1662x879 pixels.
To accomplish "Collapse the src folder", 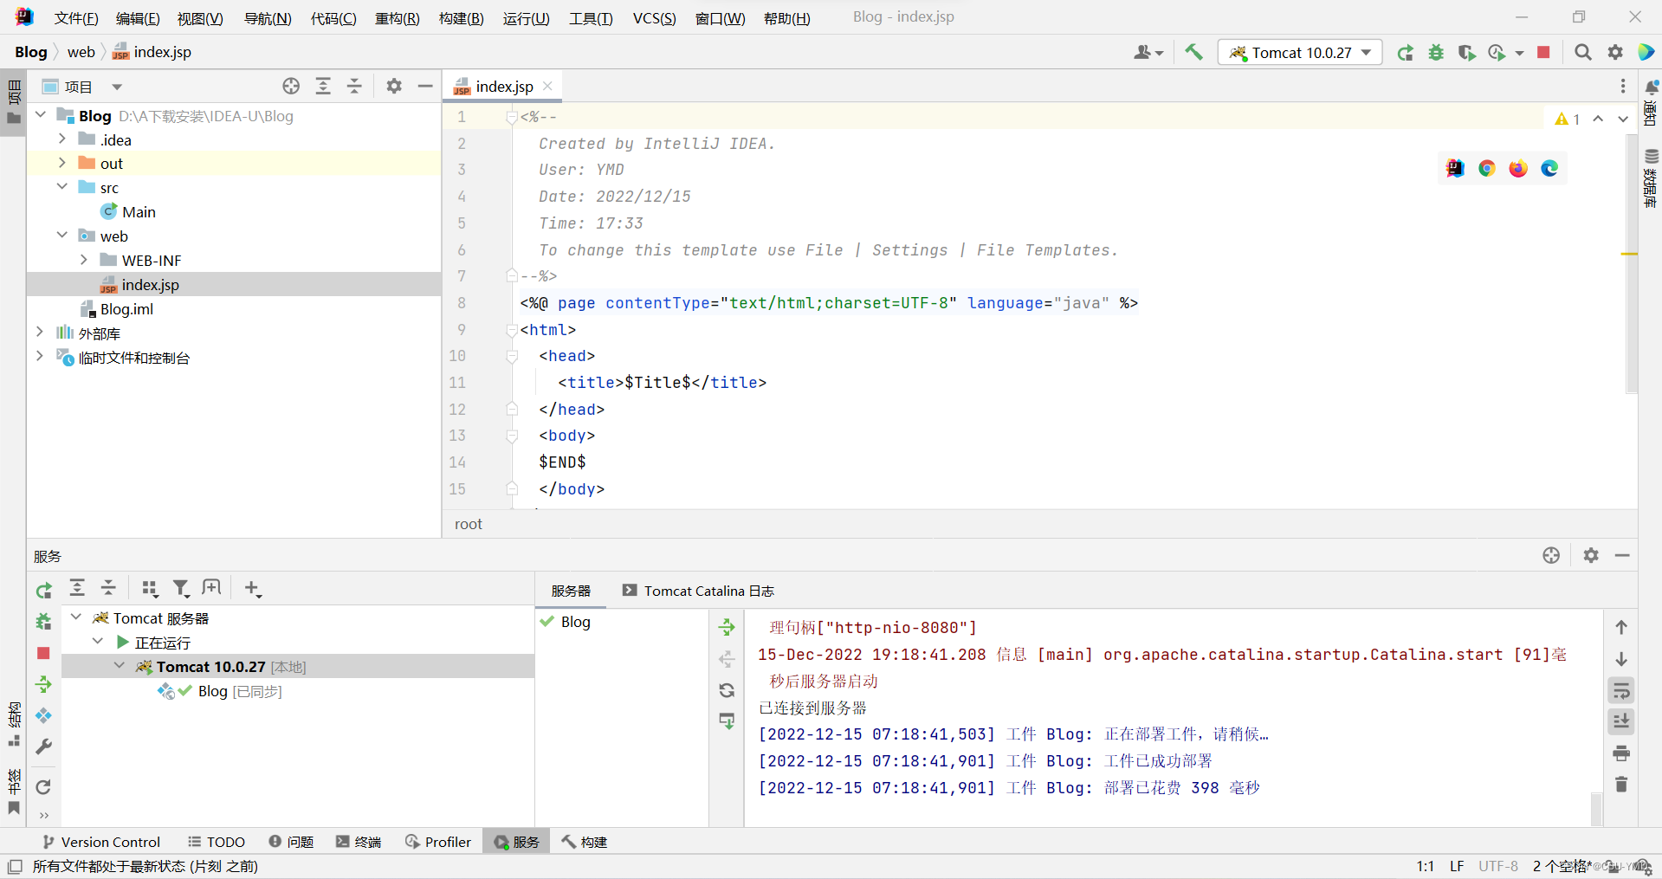I will [61, 187].
